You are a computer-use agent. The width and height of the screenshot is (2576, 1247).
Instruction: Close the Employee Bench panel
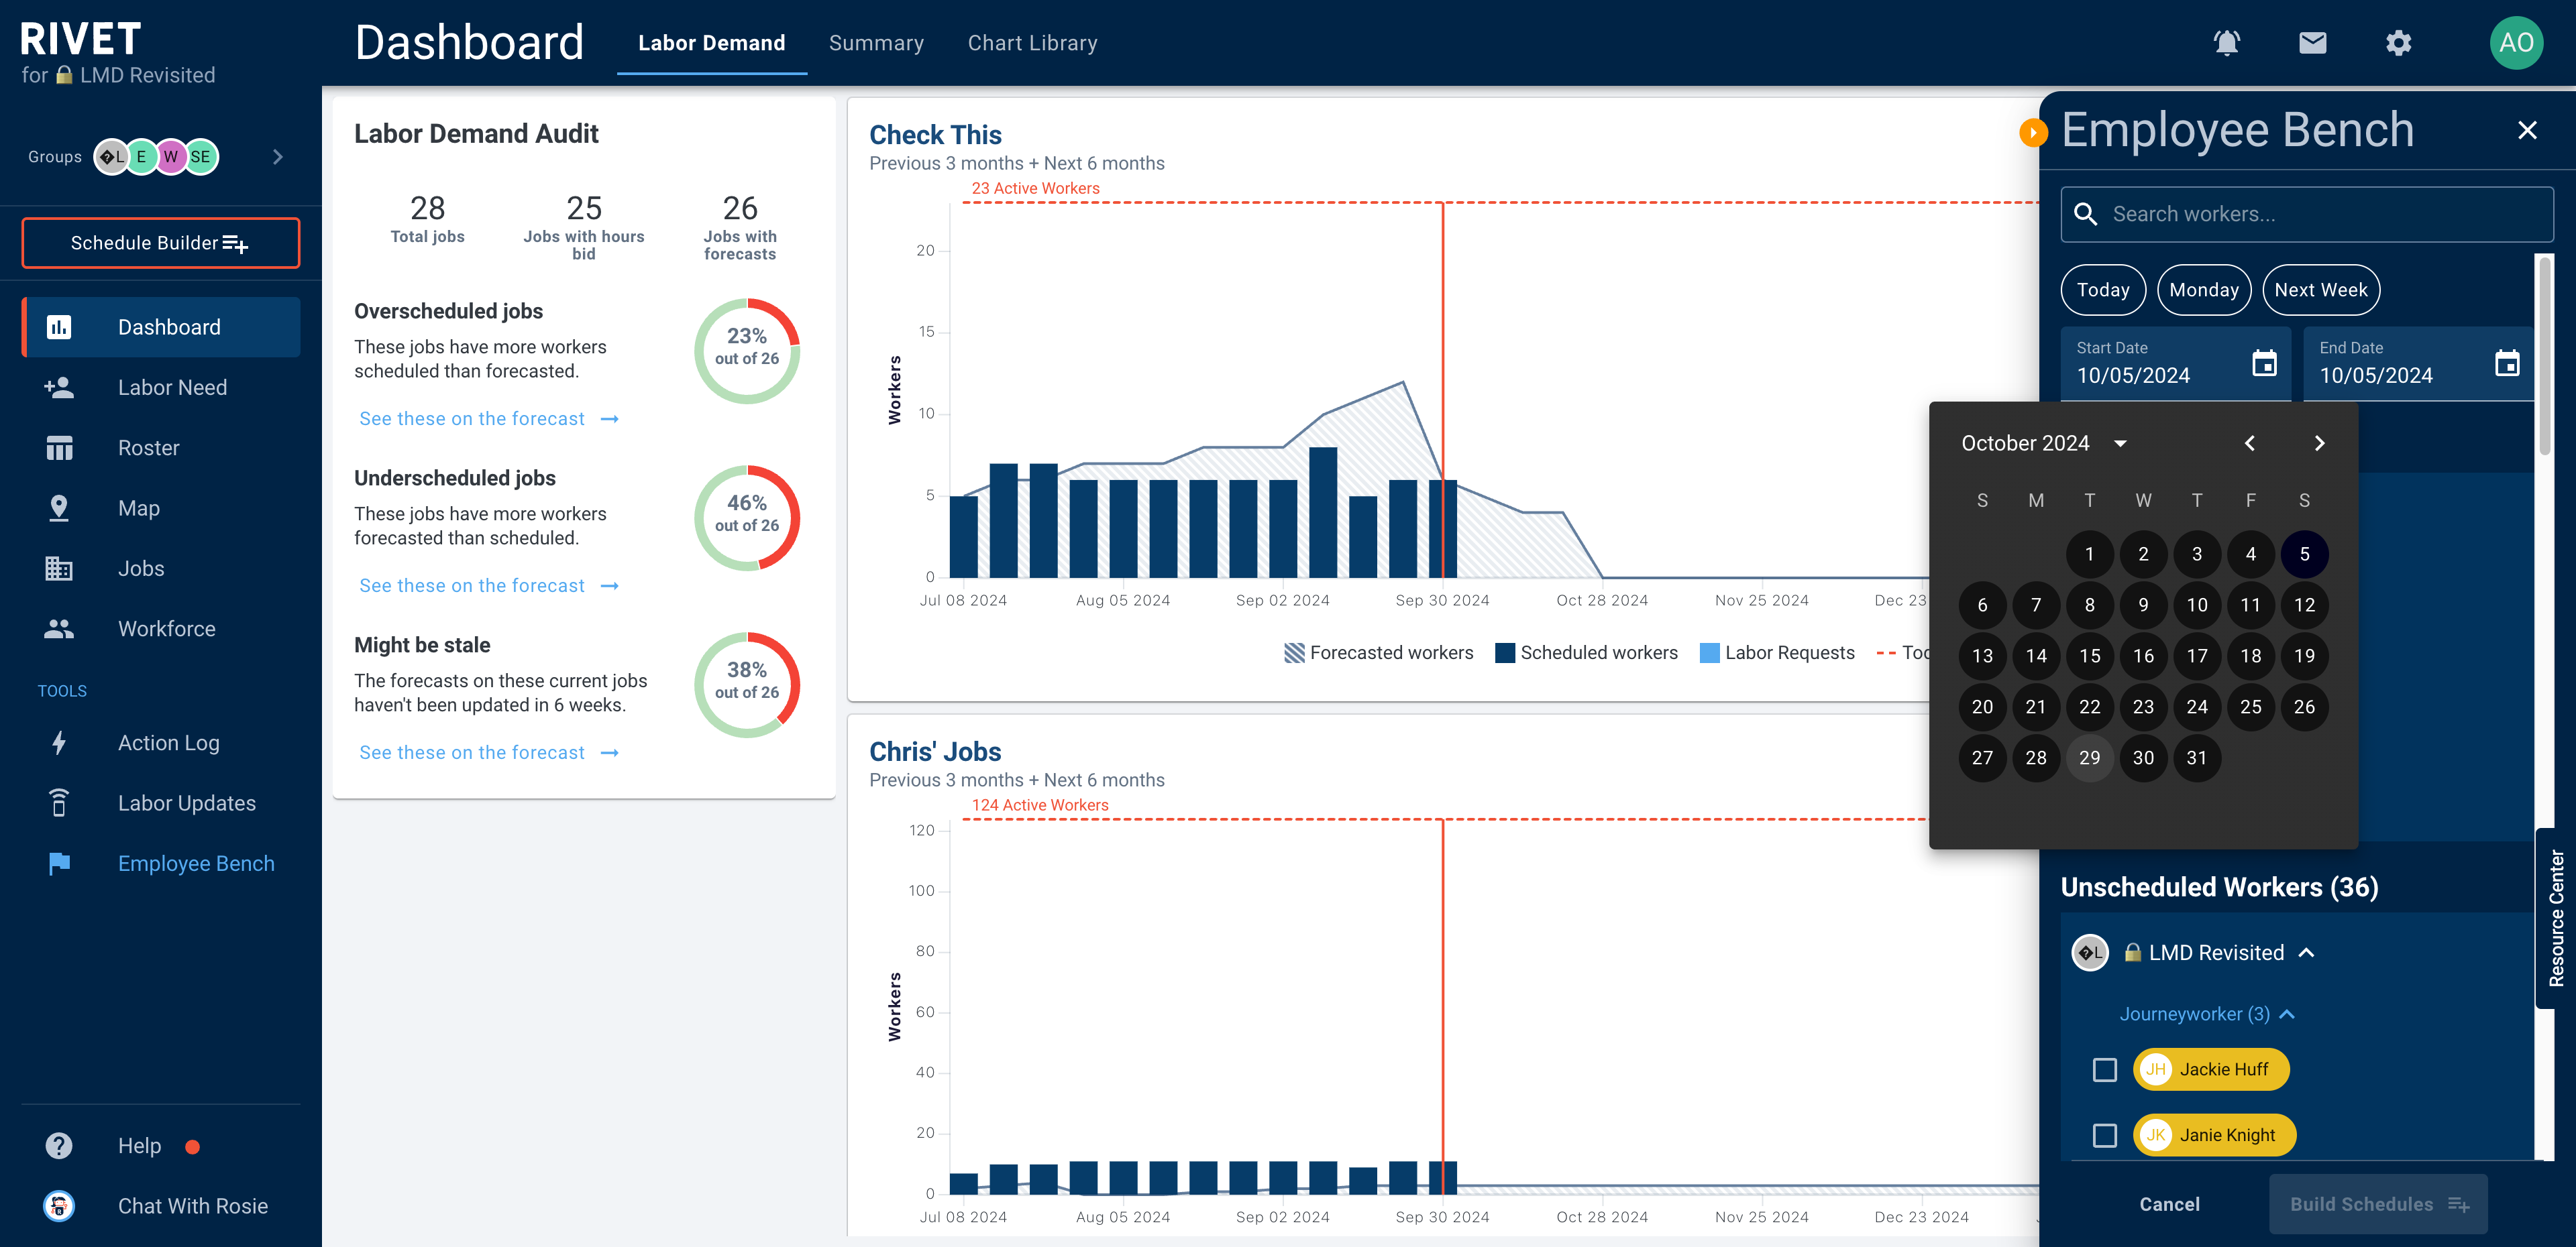coord(2527,130)
